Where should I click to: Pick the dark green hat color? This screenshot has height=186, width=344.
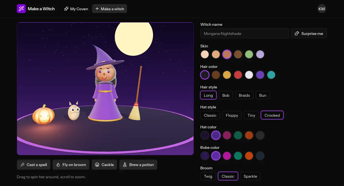[x=238, y=135]
